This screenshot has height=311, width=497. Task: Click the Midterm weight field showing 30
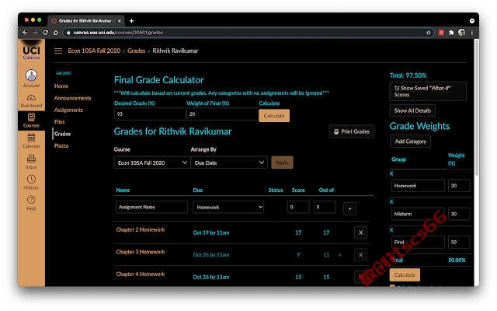tap(459, 214)
